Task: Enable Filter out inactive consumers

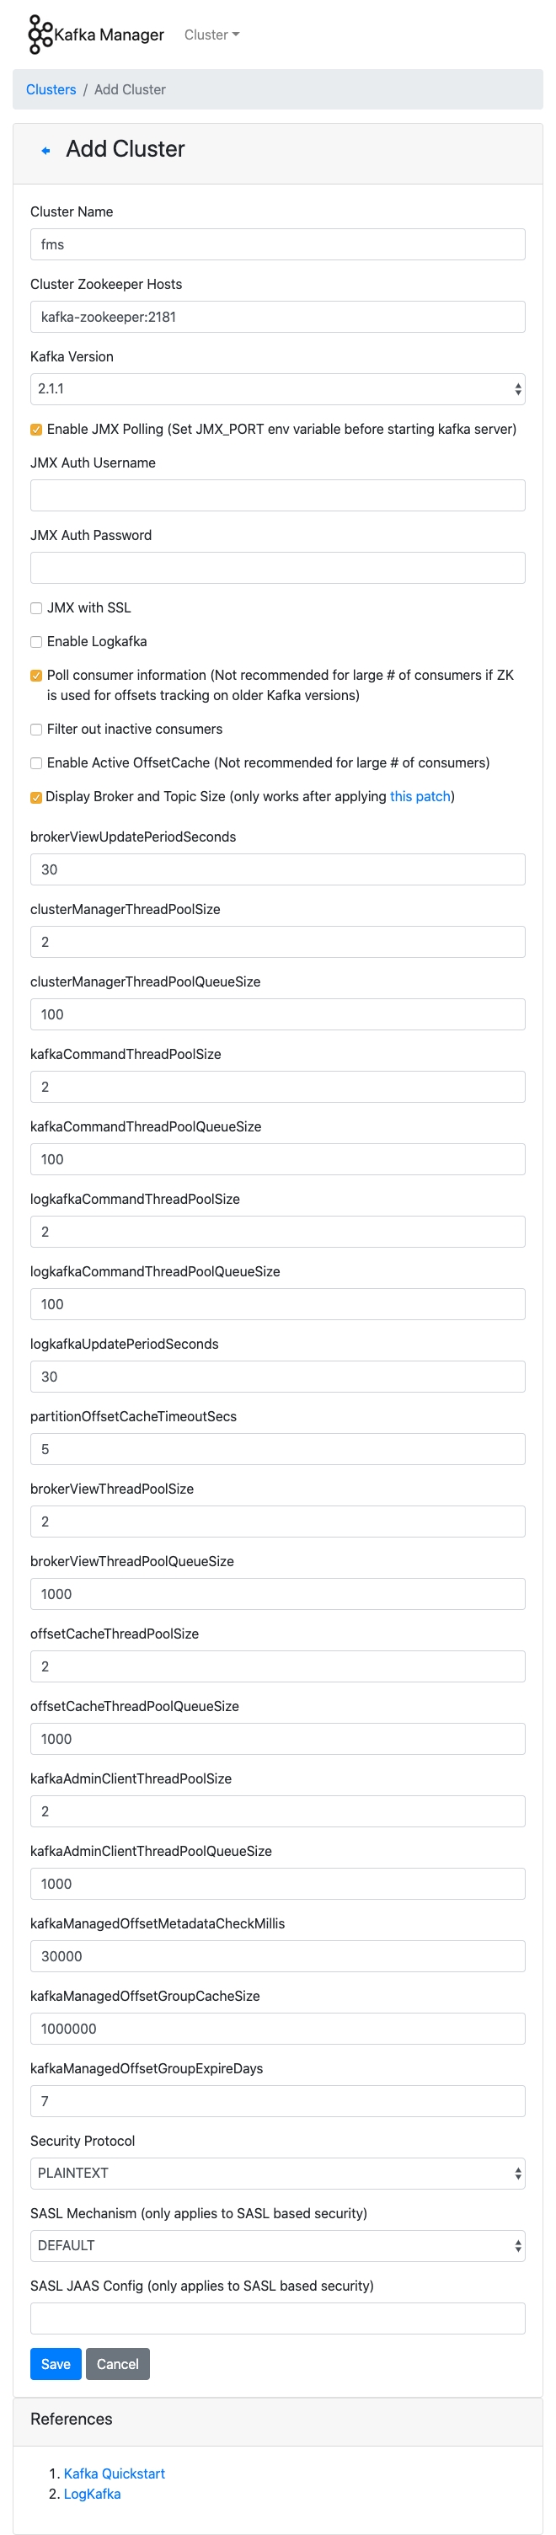Action: (x=36, y=730)
